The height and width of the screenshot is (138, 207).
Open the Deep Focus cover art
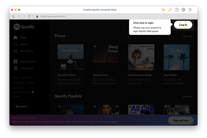coord(106,57)
